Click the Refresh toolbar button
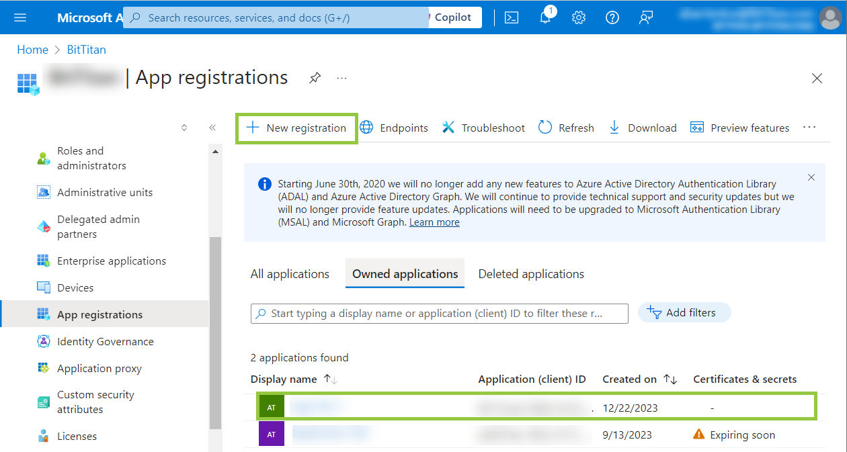The width and height of the screenshot is (847, 452). pyautogui.click(x=566, y=128)
